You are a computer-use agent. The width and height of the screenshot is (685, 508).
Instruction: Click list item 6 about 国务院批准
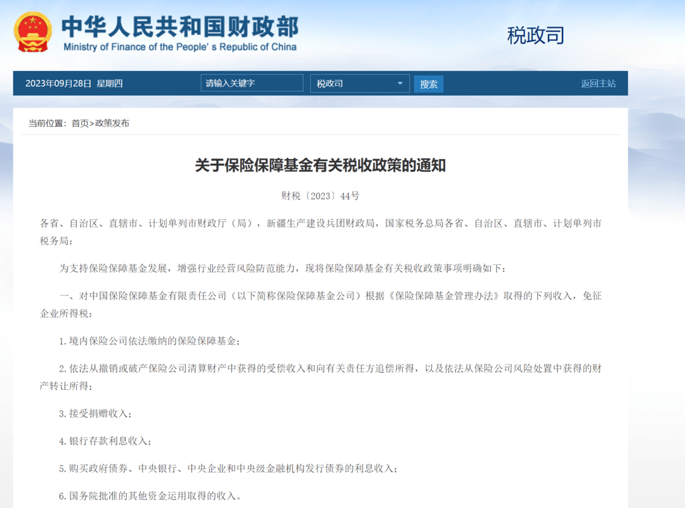(150, 496)
